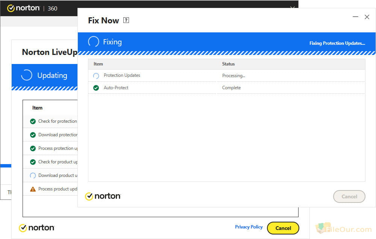Click warning triangle beside Process product
376x239 pixels.
coord(33,189)
